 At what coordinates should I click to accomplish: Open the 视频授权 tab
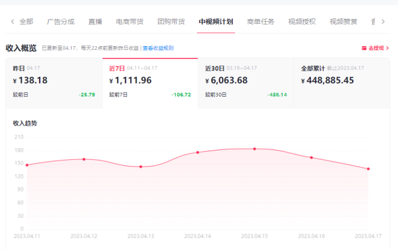302,22
